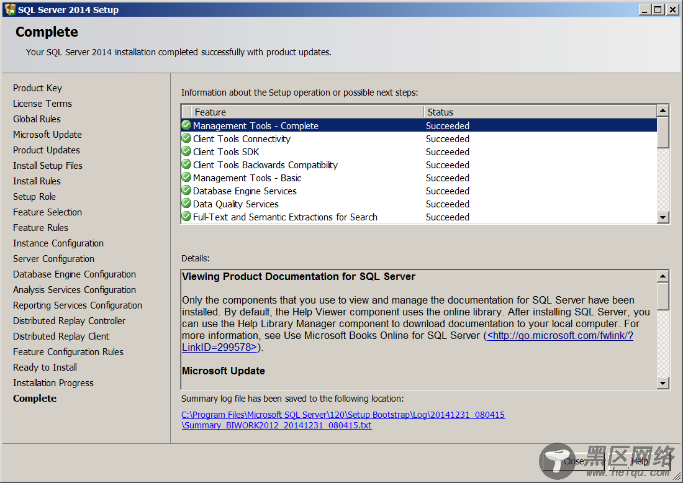
Task: Select Client Tools Backwards Compatibility row
Action: 419,165
